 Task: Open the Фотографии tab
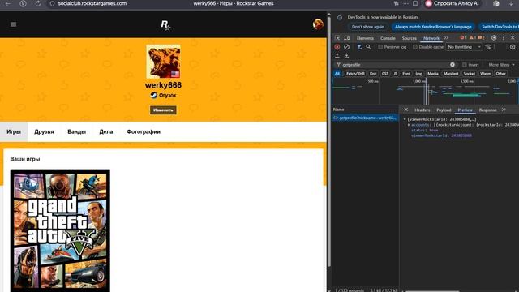pyautogui.click(x=144, y=131)
